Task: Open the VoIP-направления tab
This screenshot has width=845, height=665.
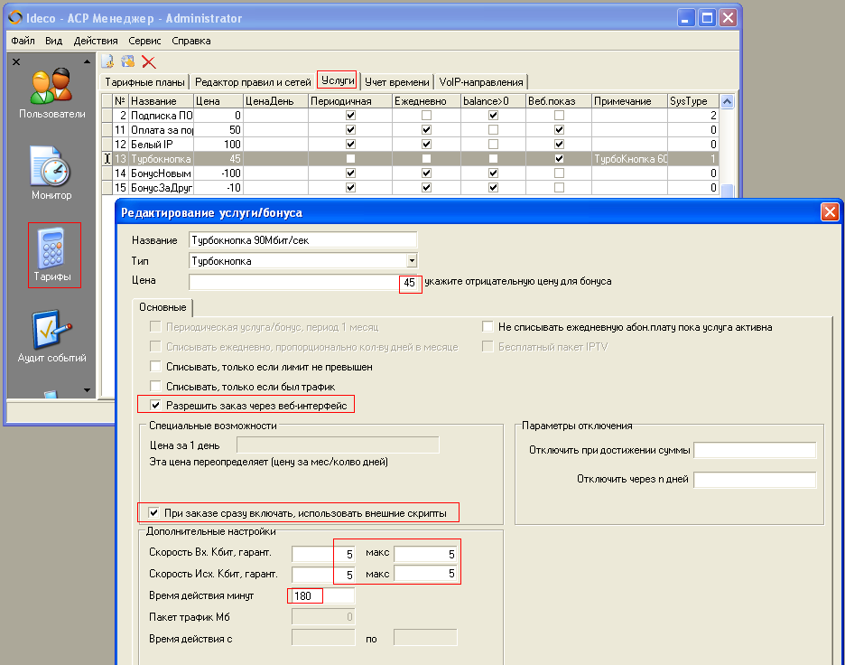Action: [480, 81]
